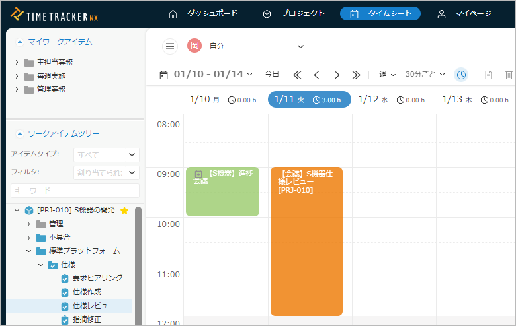Image resolution: width=516 pixels, height=326 pixels.
Task: Click the favorite star beside PRJ-010 project
Action: tap(124, 211)
